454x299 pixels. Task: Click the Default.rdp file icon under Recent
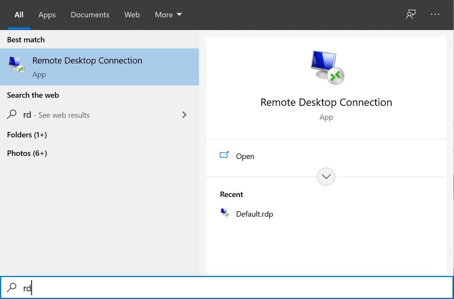pyautogui.click(x=224, y=213)
